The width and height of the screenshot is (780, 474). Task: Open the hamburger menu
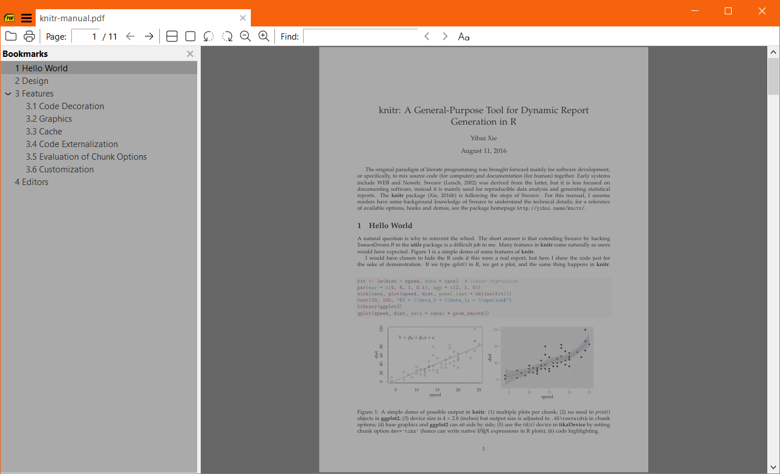point(26,18)
